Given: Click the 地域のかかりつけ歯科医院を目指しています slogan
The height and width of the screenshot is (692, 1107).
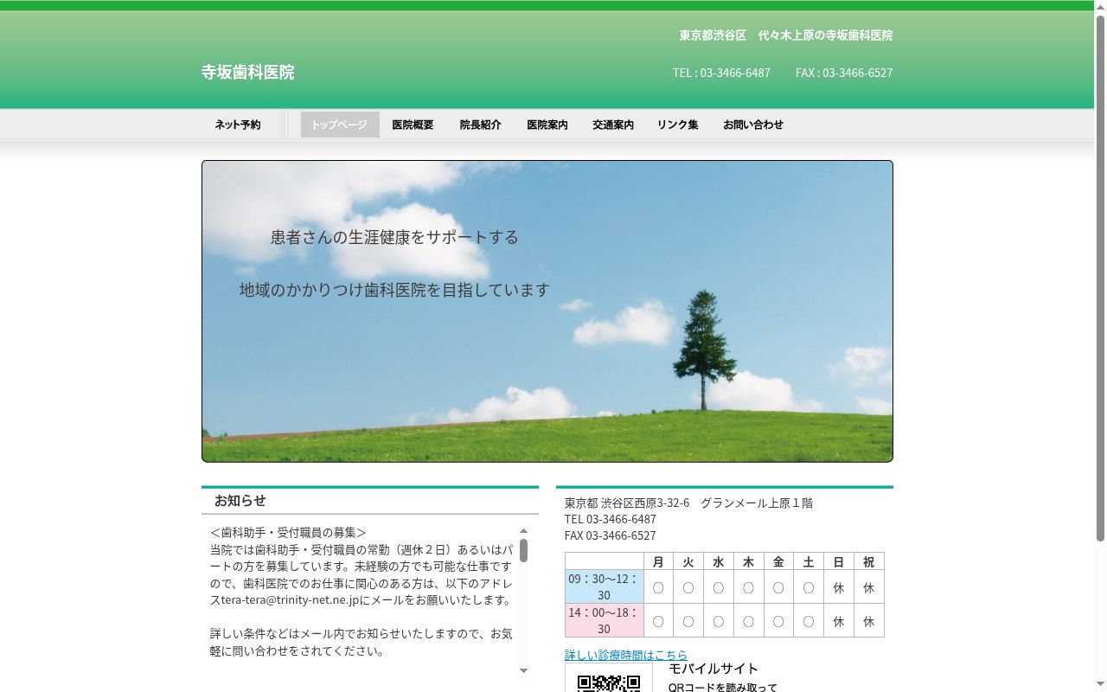Looking at the screenshot, I should 394,290.
